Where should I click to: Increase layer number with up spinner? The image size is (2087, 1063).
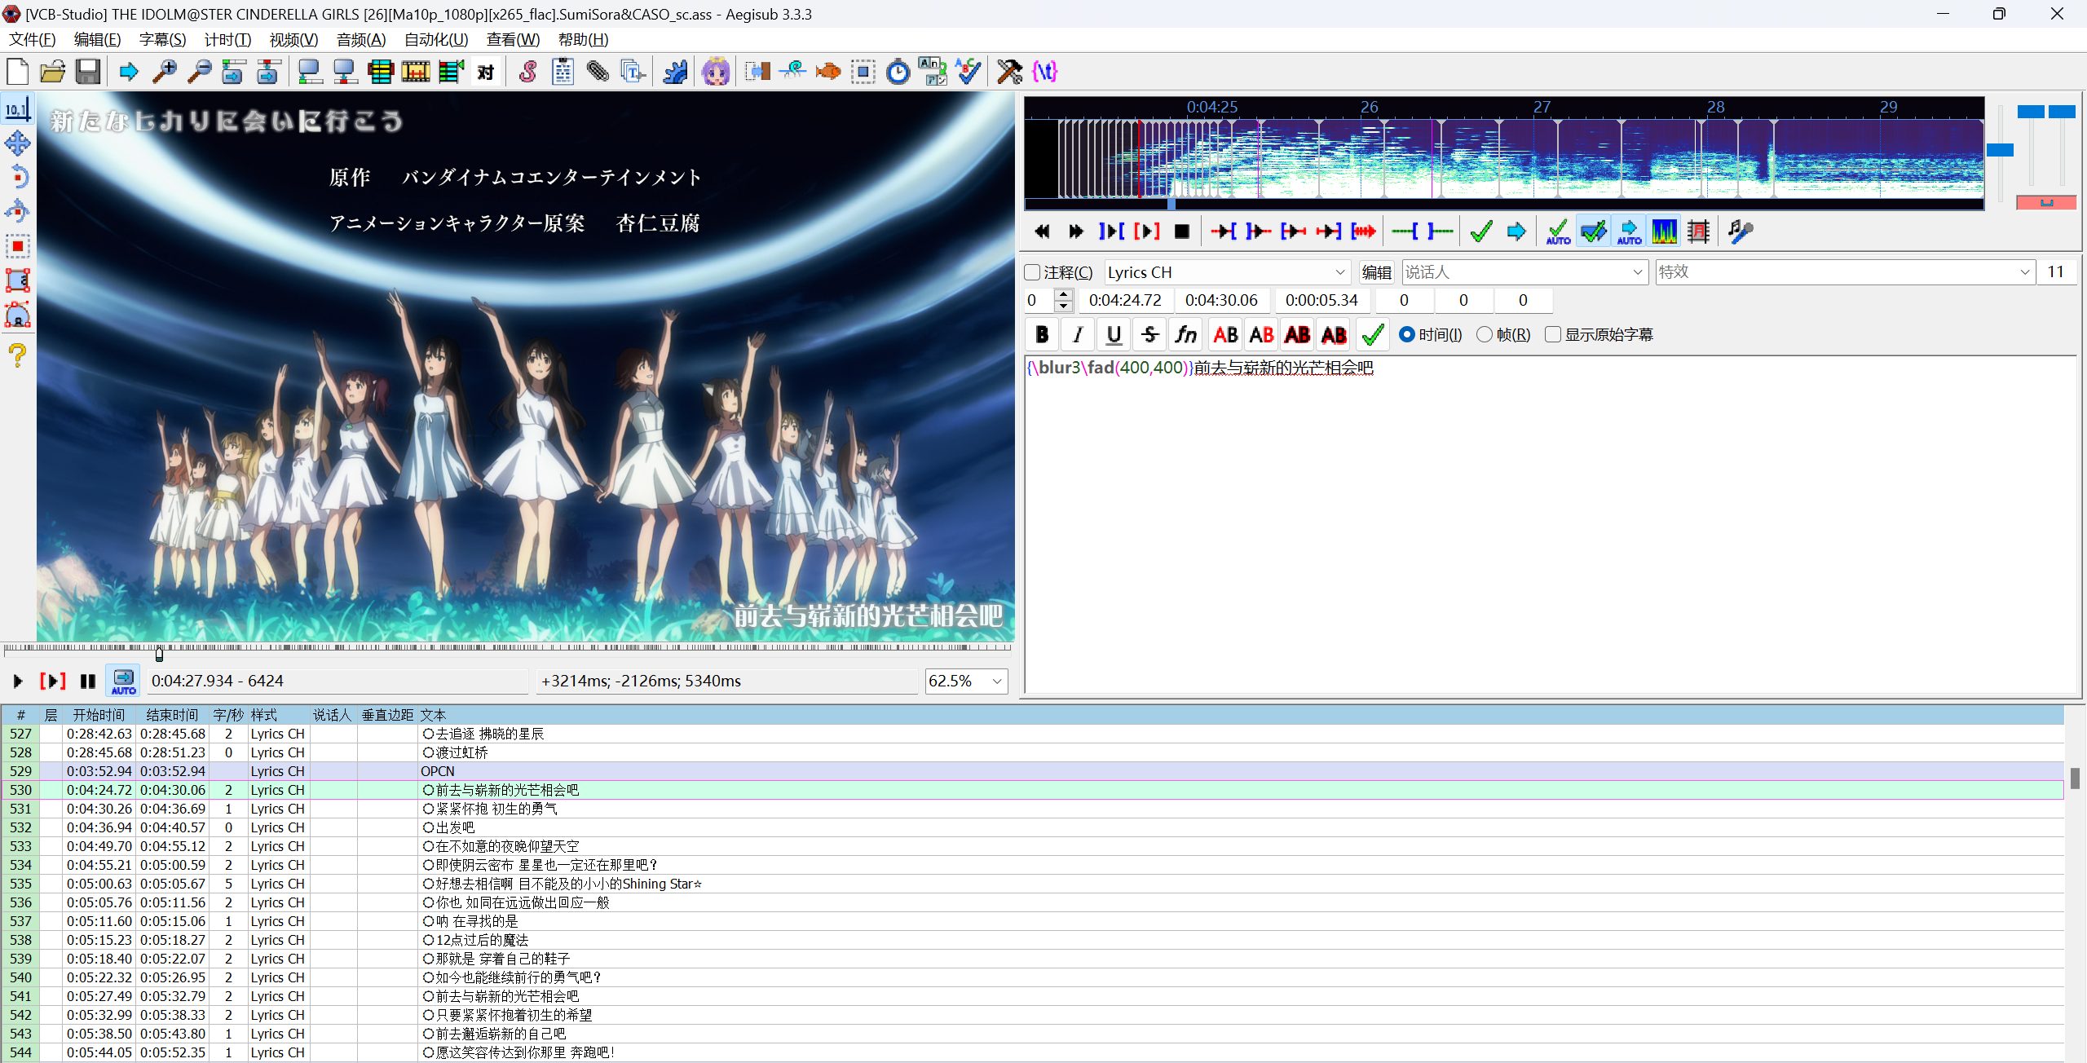click(x=1063, y=294)
